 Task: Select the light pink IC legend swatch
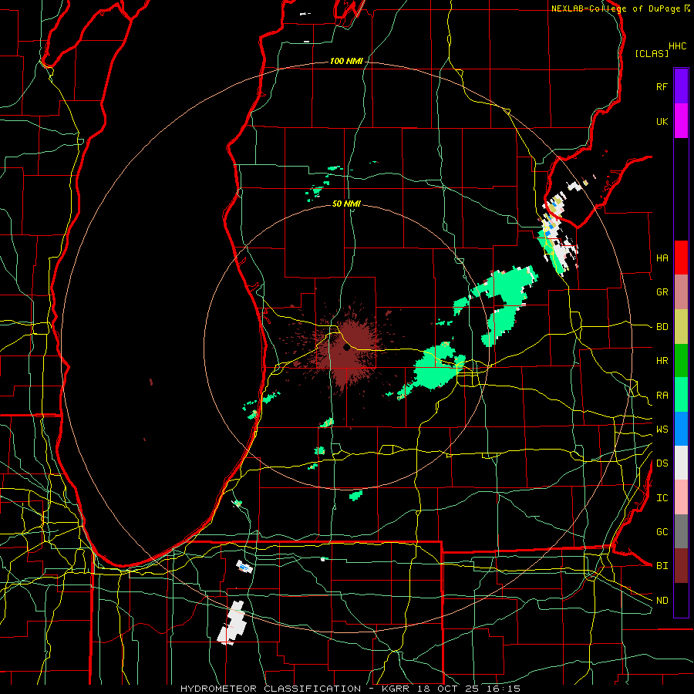[x=681, y=497]
